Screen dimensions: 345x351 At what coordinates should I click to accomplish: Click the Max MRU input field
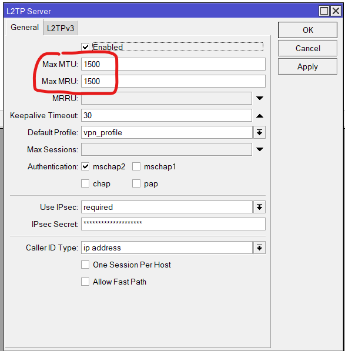pos(173,81)
